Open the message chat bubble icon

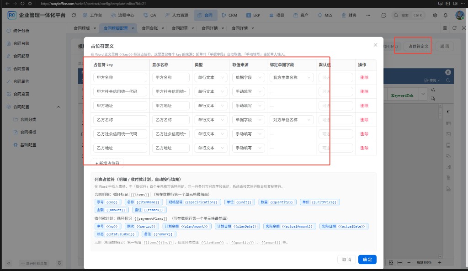pyautogui.click(x=384, y=15)
